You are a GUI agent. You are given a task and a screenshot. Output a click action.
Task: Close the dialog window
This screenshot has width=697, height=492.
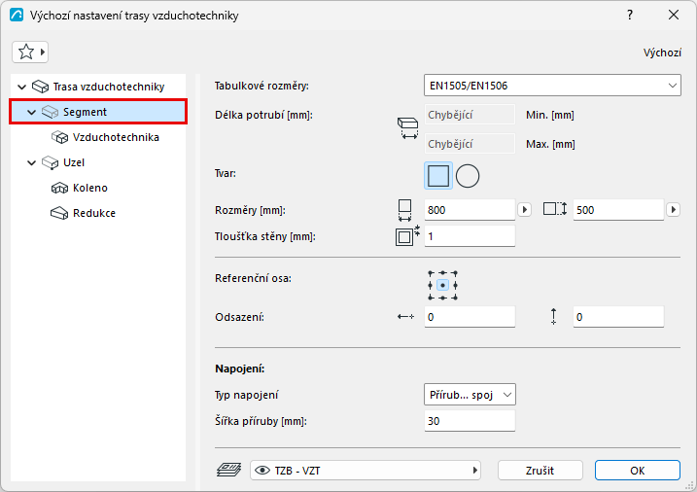(674, 16)
